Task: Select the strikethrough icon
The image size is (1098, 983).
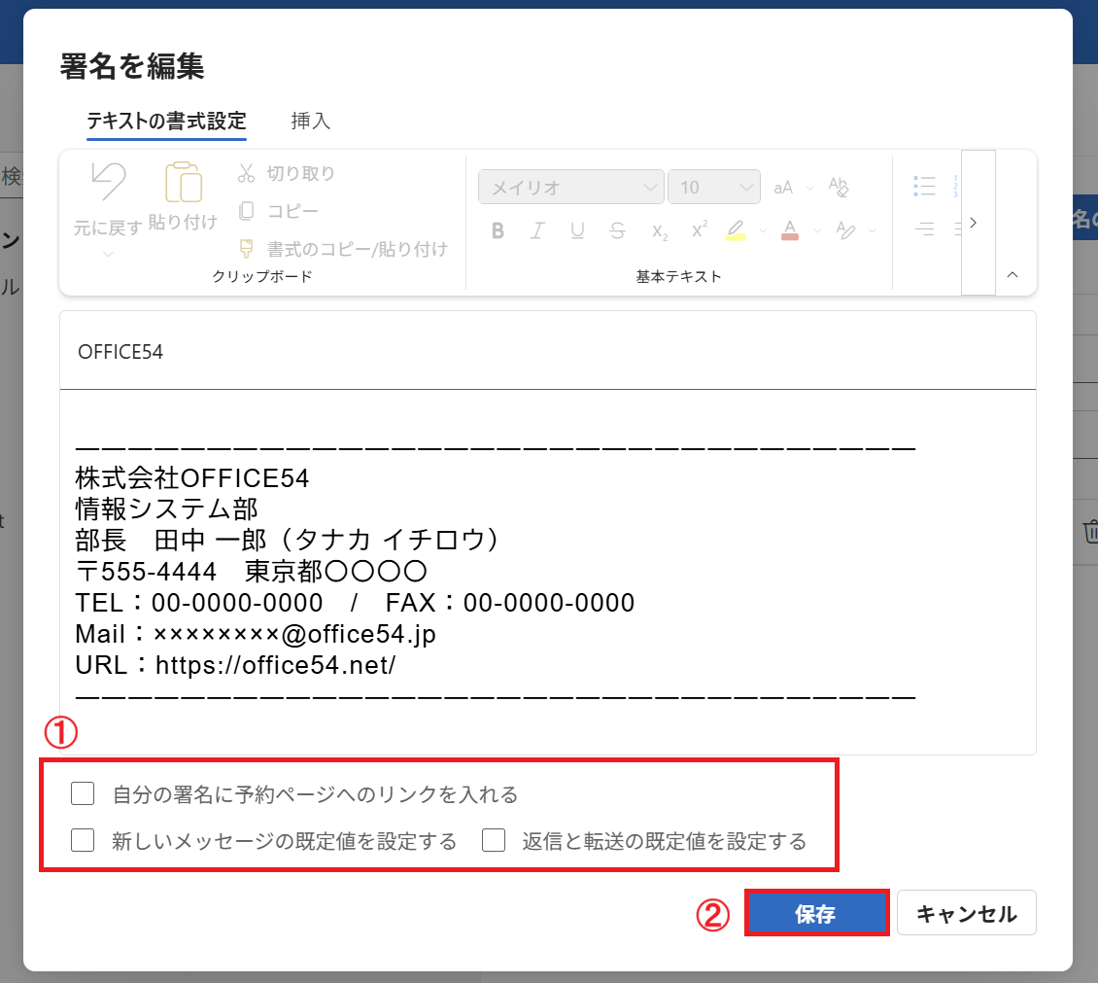Action: pyautogui.click(x=617, y=230)
